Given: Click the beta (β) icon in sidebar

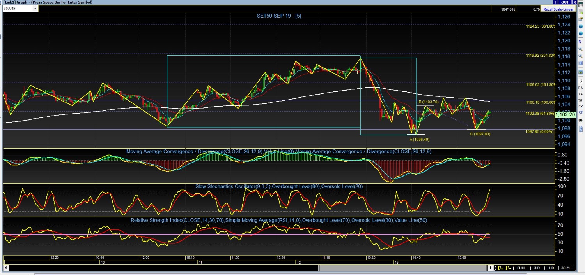Looking at the screenshot, I should [581, 81].
